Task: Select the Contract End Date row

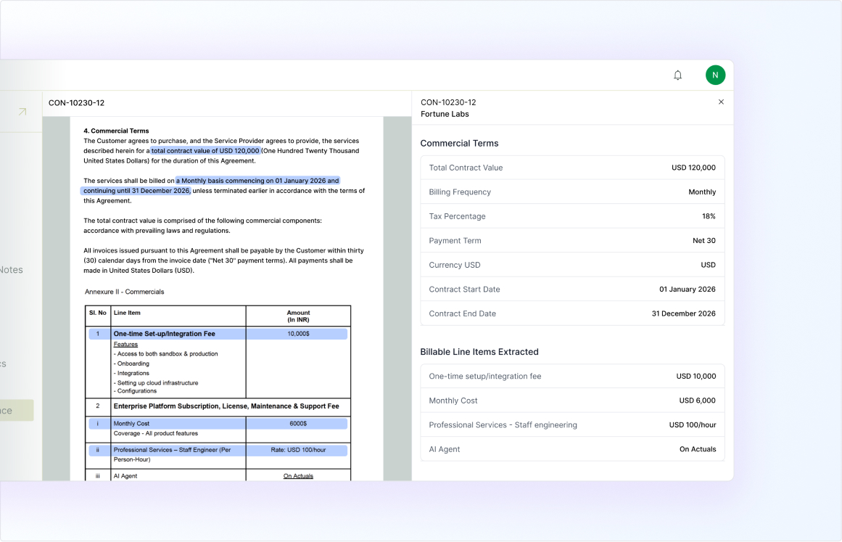Action: point(572,313)
